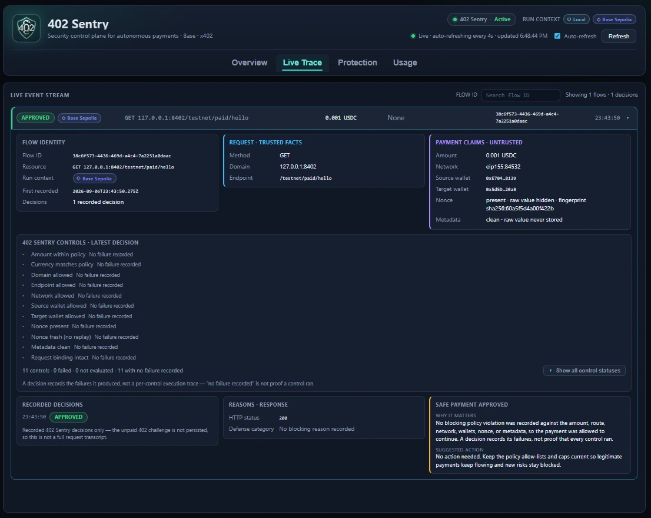Switch to the Live Trace tab
Viewport: 651px width, 518px height.
point(303,63)
